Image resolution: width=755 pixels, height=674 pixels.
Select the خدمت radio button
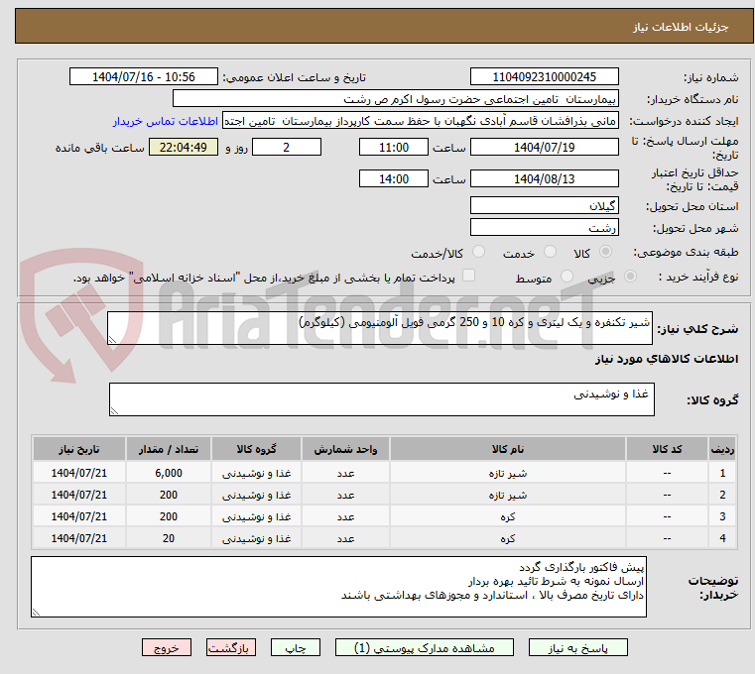(550, 252)
